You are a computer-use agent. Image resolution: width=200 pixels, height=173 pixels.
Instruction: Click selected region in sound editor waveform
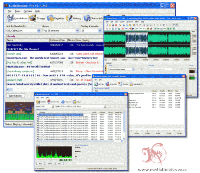coord(136,45)
